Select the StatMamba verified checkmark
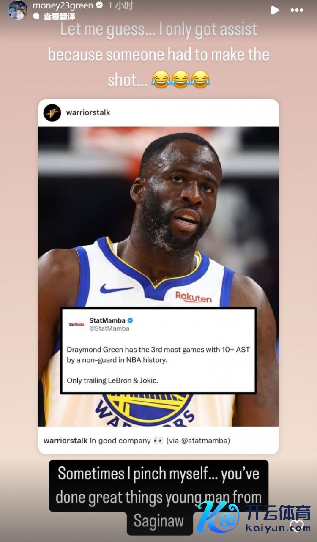Image resolution: width=317 pixels, height=542 pixels. (x=131, y=320)
